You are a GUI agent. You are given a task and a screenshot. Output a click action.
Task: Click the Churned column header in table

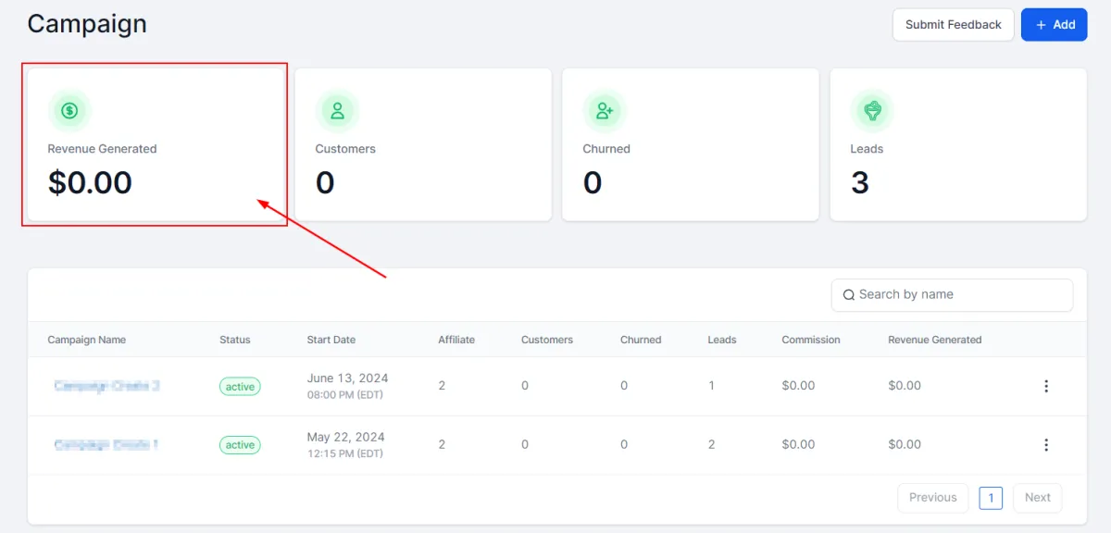(641, 340)
